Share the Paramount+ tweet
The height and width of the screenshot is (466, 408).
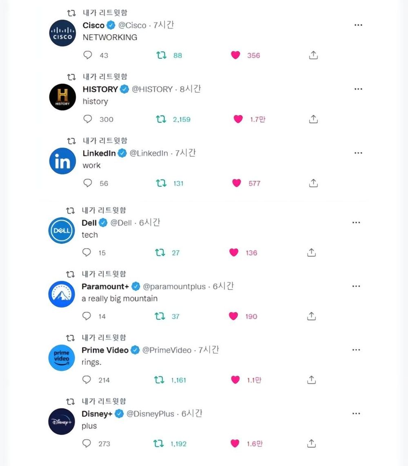coord(311,316)
